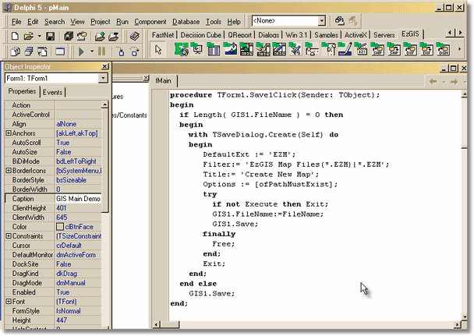Click the Trace Into icon

click(121, 51)
